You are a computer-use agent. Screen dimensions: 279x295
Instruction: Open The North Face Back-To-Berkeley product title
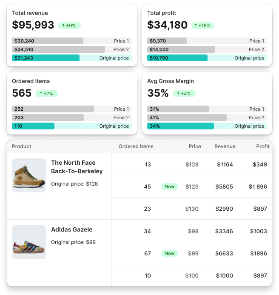click(77, 167)
